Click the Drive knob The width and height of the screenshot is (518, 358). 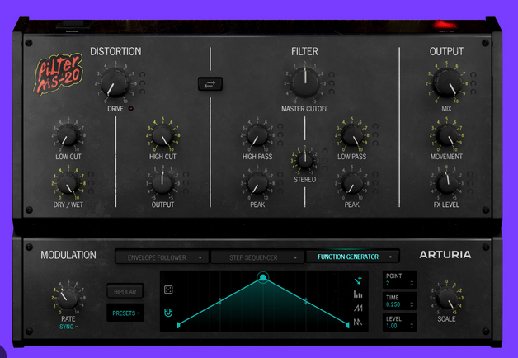click(x=115, y=82)
